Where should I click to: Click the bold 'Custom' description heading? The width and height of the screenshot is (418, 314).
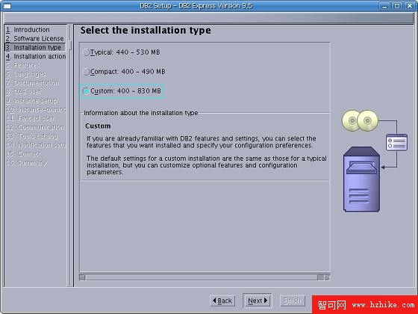click(98, 126)
